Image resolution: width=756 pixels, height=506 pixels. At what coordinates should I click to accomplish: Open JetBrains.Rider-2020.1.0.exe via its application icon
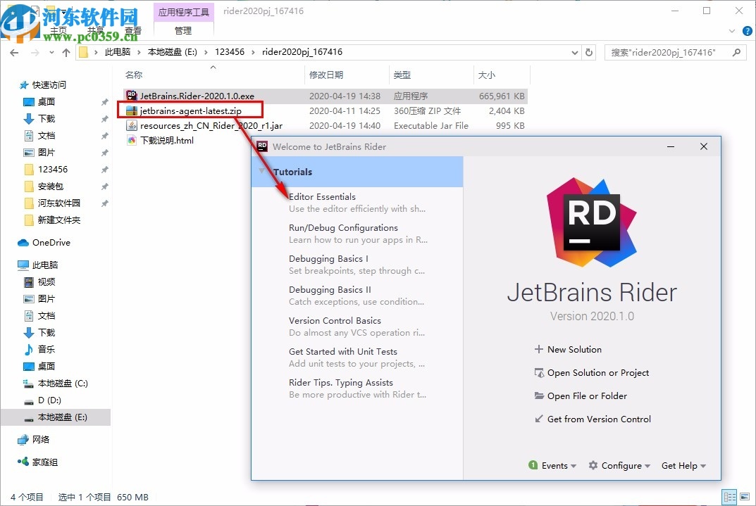click(132, 96)
